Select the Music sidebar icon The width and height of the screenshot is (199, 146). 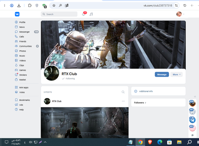(16, 55)
